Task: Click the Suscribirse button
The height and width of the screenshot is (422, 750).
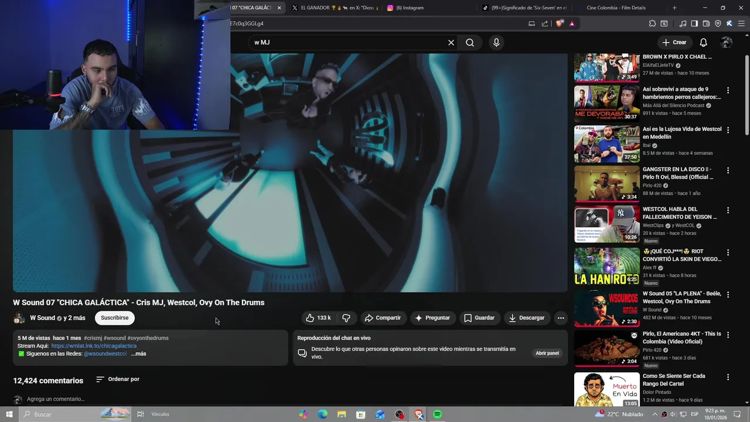Action: [x=115, y=318]
